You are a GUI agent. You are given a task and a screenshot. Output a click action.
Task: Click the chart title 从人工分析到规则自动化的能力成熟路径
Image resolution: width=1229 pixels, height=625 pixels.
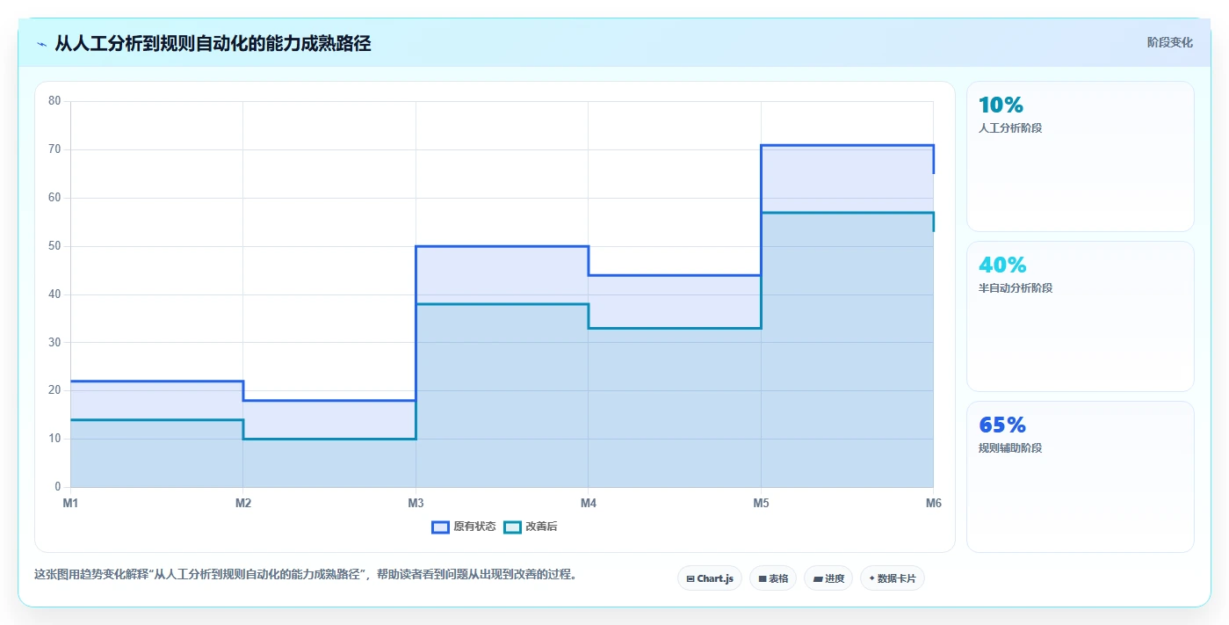click(x=213, y=43)
